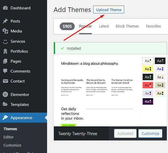The width and height of the screenshot is (168, 153).
Task: Select the olive beige Aa swatch
Action: [160, 85]
